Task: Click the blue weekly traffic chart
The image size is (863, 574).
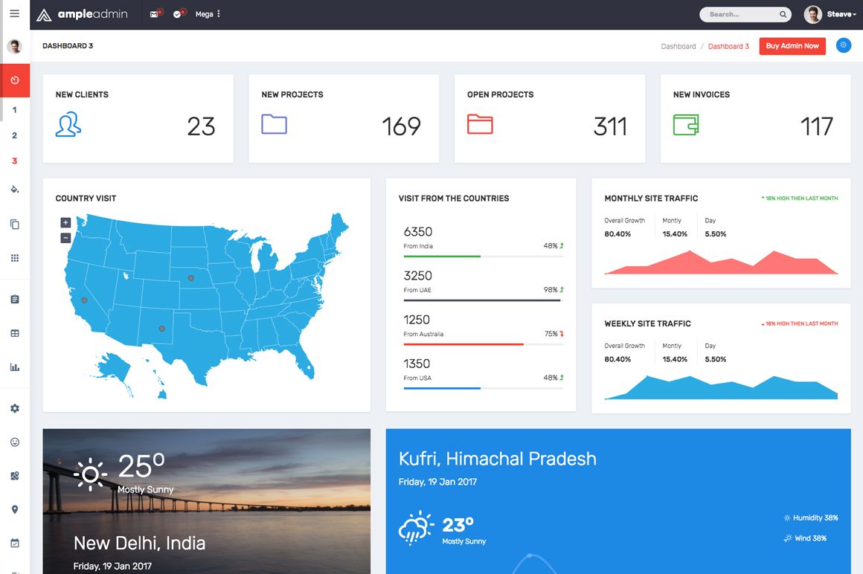Action: (721, 387)
